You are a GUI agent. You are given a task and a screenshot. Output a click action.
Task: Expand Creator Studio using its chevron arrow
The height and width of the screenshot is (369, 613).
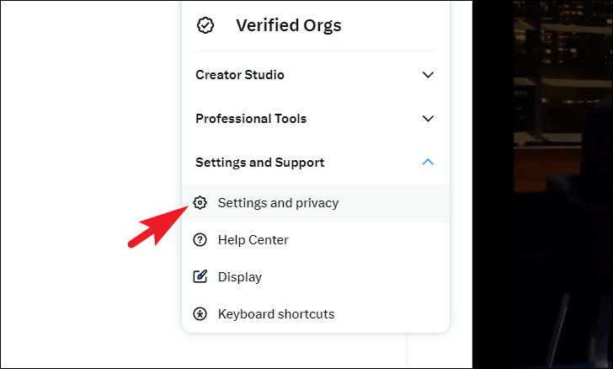(428, 75)
